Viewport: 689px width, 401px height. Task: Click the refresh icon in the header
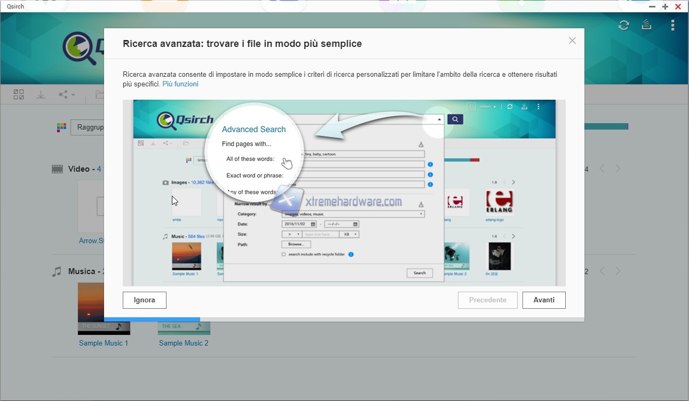click(x=623, y=25)
